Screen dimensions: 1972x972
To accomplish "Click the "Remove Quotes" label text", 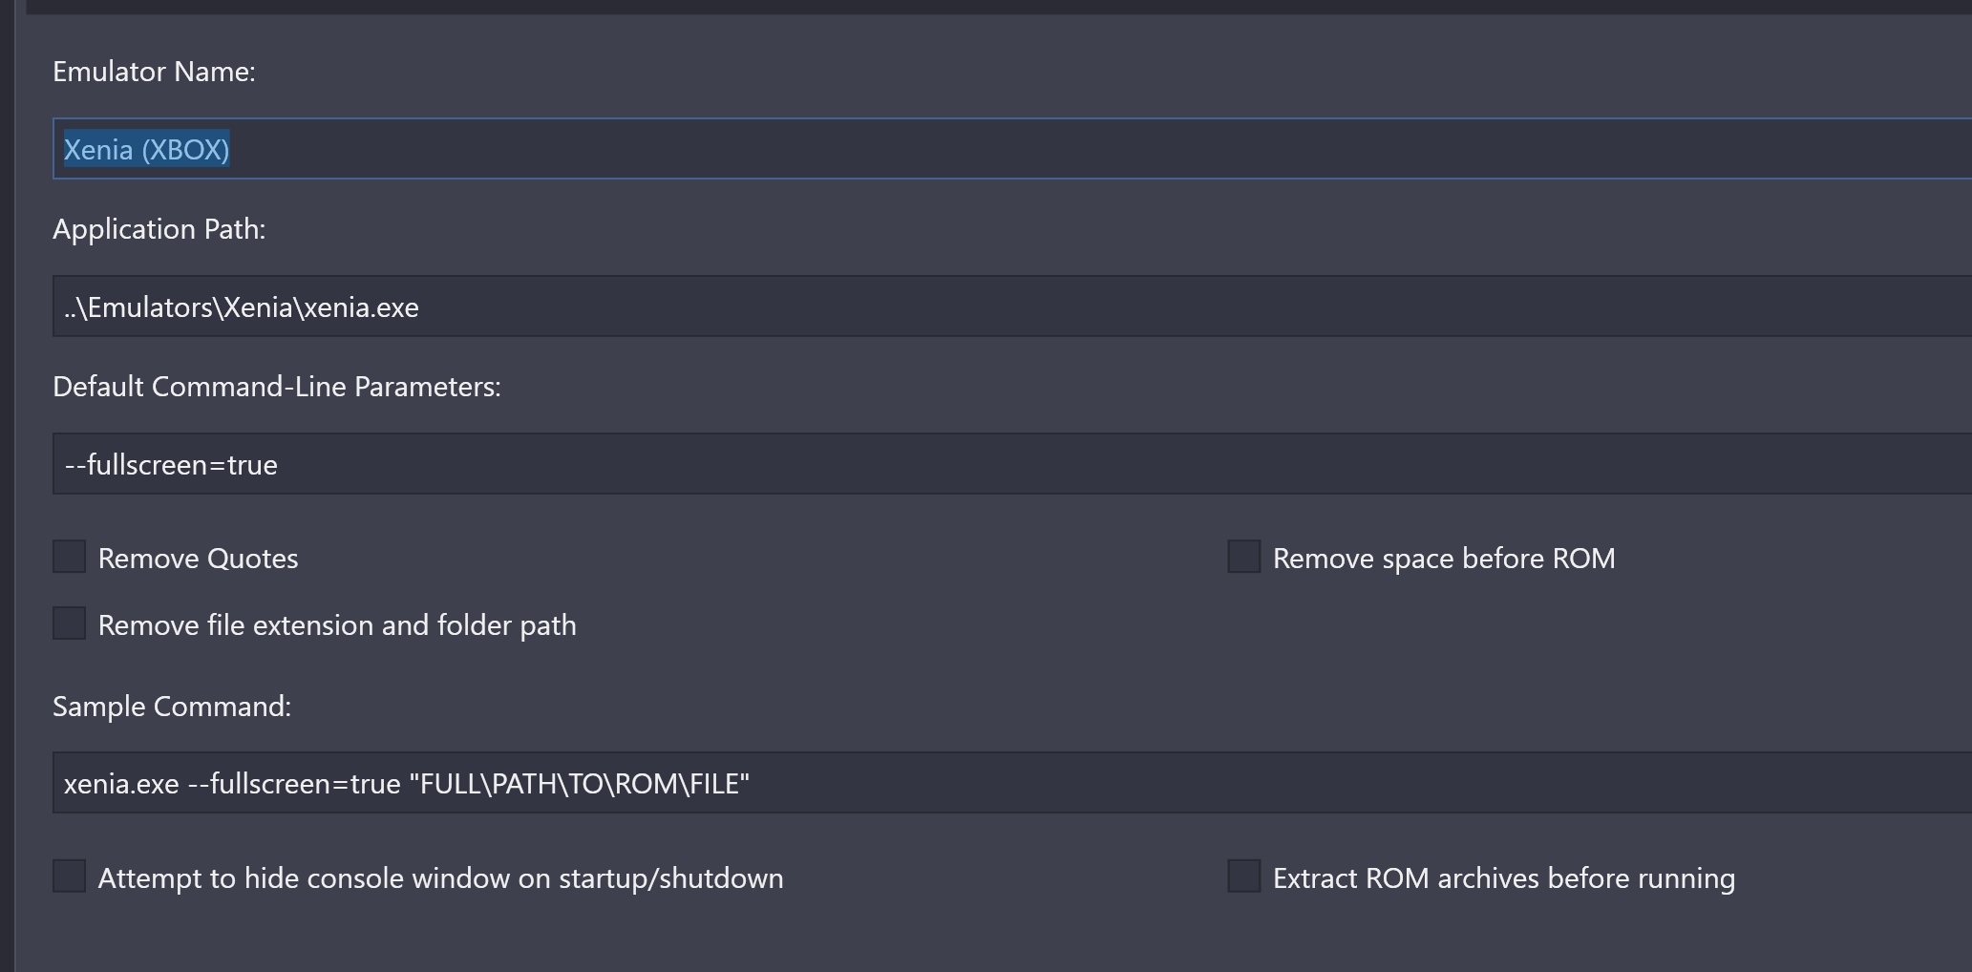I will coord(198,559).
